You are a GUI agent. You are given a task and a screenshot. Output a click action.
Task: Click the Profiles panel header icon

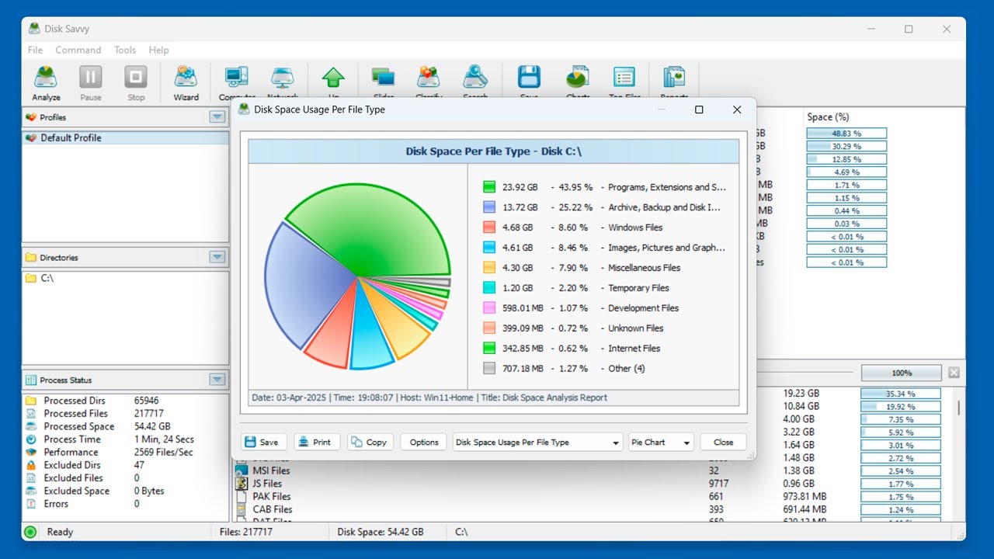[31, 117]
